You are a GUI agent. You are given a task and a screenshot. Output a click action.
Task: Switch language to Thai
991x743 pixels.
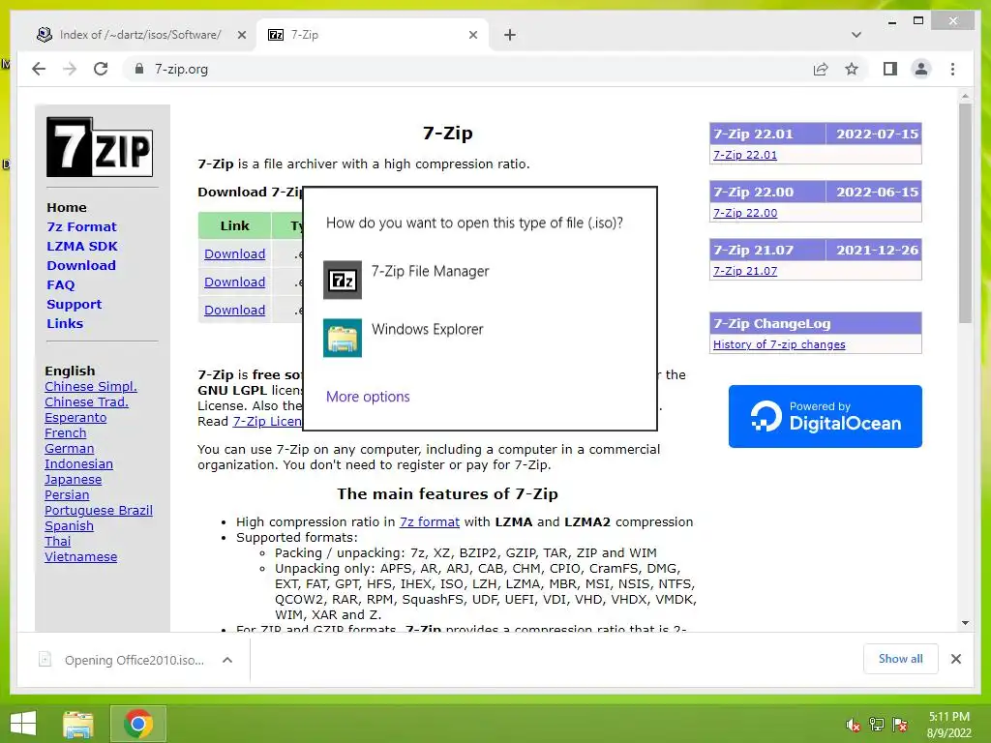click(x=57, y=542)
